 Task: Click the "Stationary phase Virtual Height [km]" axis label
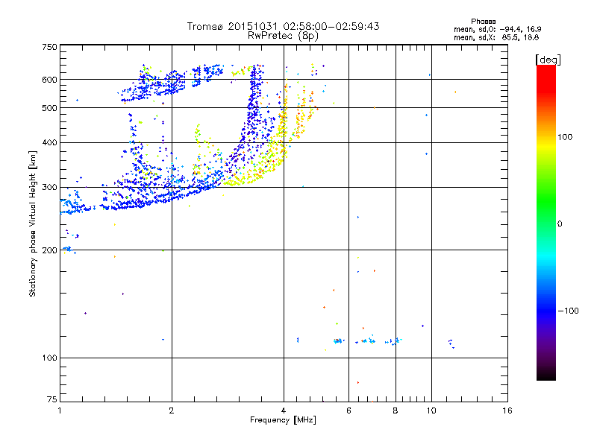pyautogui.click(x=33, y=223)
